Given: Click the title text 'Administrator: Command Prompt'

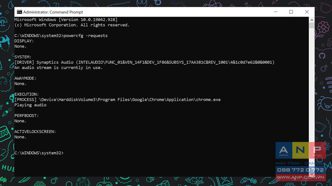Looking at the screenshot, I should (x=53, y=12).
